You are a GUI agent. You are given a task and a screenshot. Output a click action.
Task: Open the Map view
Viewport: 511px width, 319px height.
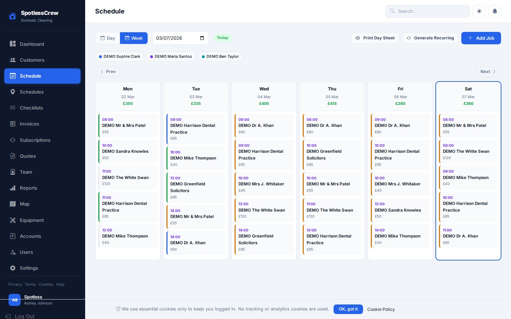(x=24, y=204)
